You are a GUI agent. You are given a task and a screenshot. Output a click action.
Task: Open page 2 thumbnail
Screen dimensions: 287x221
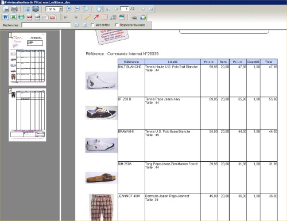28,115
